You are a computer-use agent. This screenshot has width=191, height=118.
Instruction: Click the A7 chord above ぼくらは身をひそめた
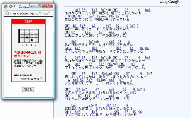94,26
